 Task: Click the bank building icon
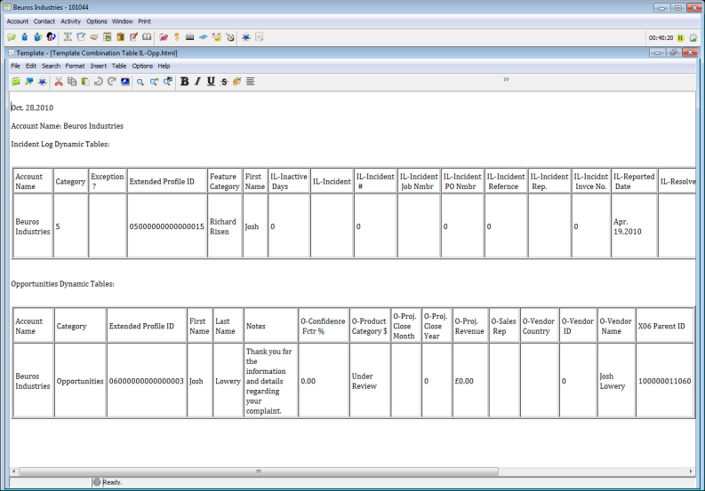click(x=189, y=37)
